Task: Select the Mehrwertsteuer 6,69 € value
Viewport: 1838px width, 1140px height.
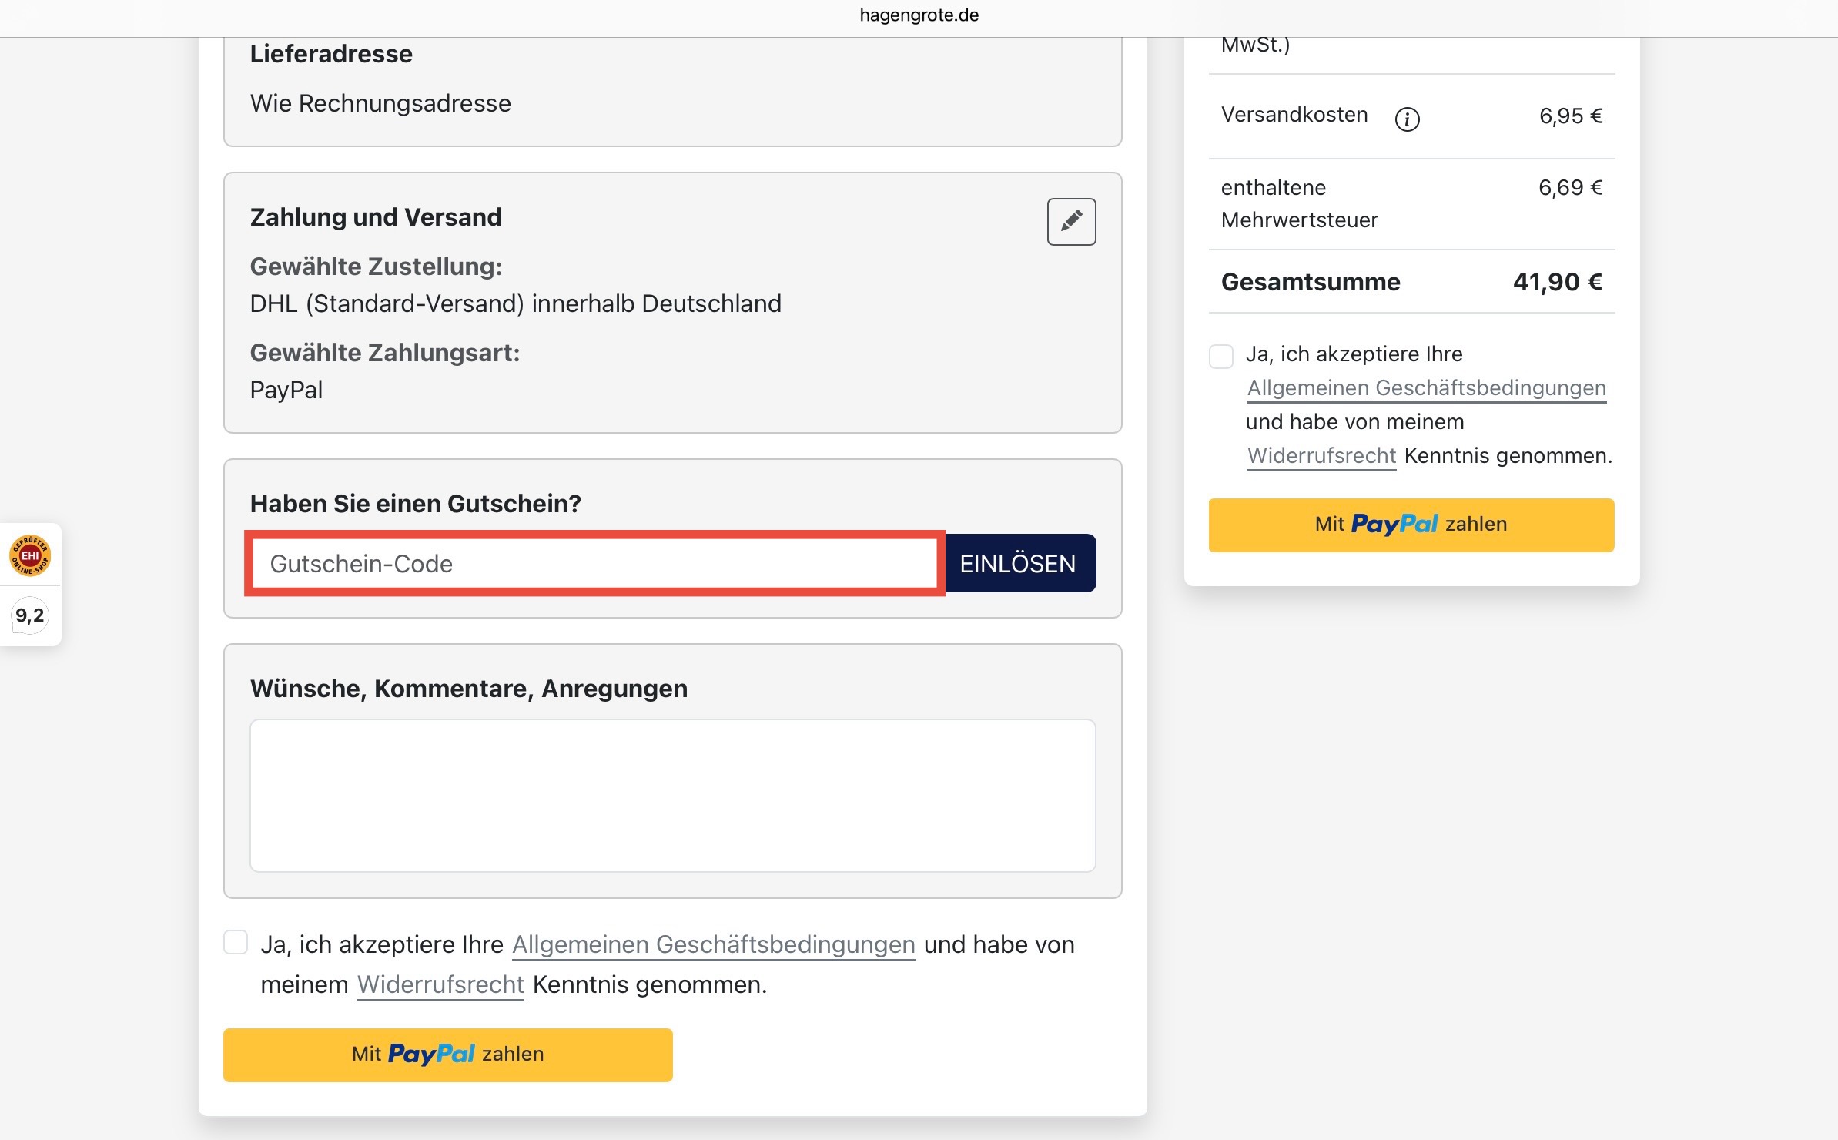Action: (x=1571, y=188)
